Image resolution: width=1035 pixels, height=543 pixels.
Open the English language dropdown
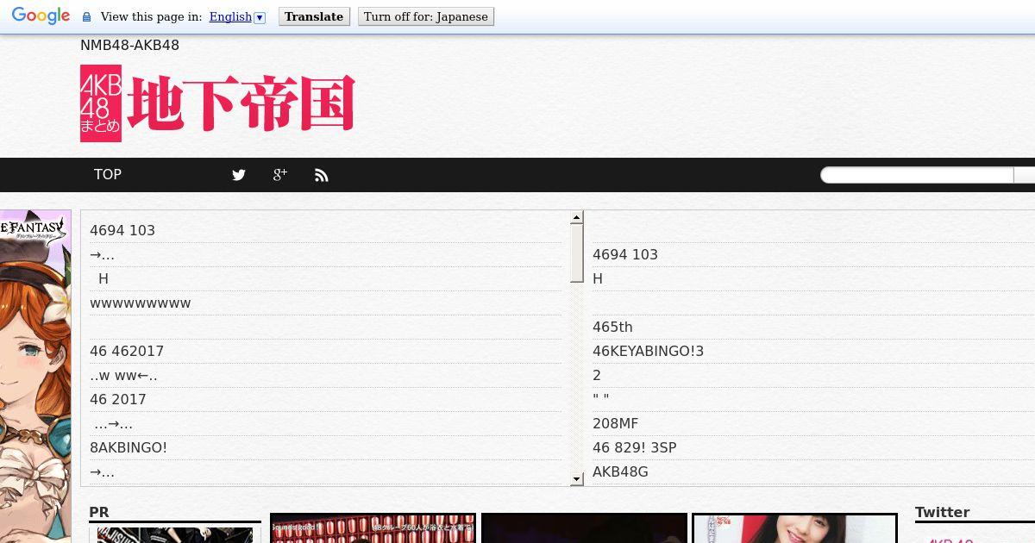pyautogui.click(x=237, y=16)
